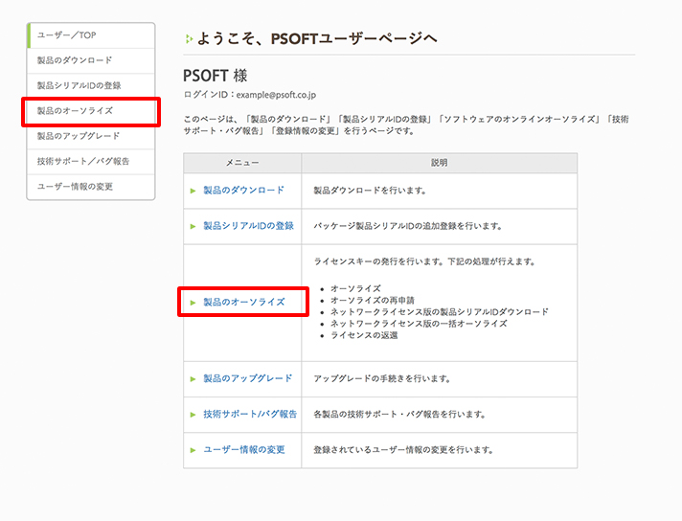Click green arrow beside 製品シリアルIDの登録 link

[193, 226]
